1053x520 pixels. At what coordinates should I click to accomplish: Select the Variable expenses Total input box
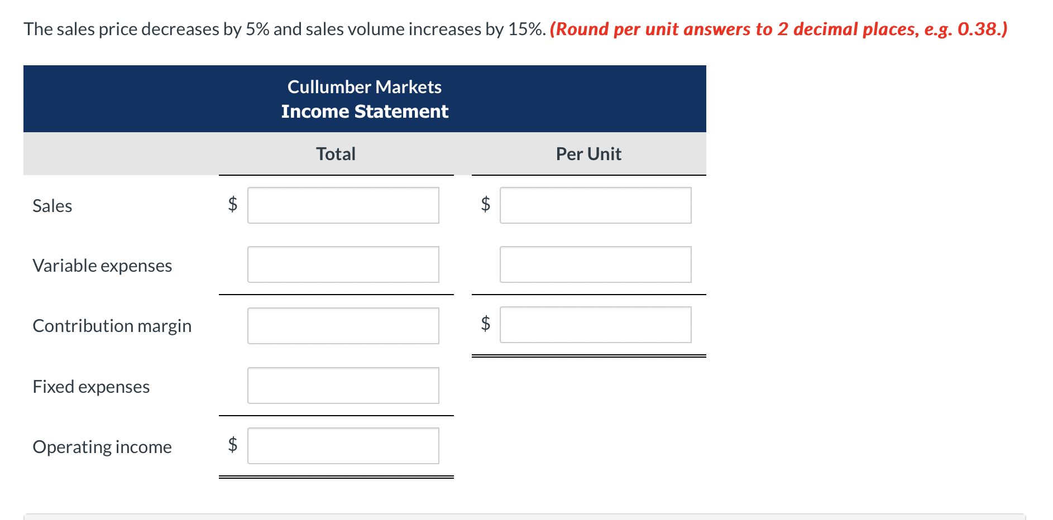(x=343, y=264)
